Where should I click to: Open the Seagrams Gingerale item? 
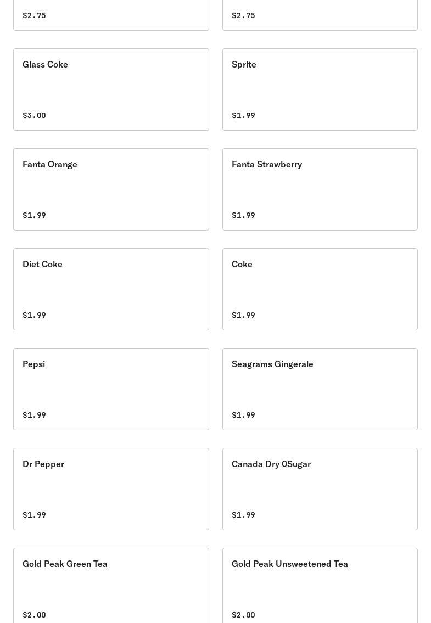(320, 389)
